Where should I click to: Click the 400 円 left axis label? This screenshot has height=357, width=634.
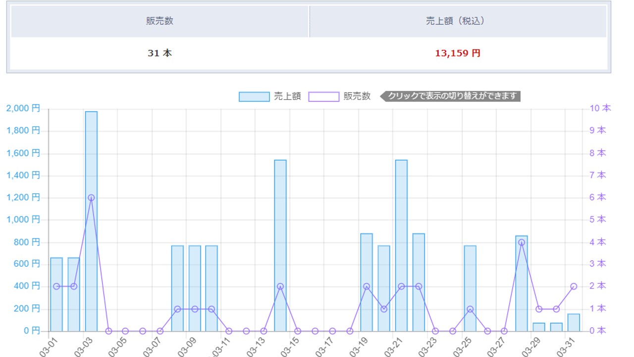click(x=28, y=286)
